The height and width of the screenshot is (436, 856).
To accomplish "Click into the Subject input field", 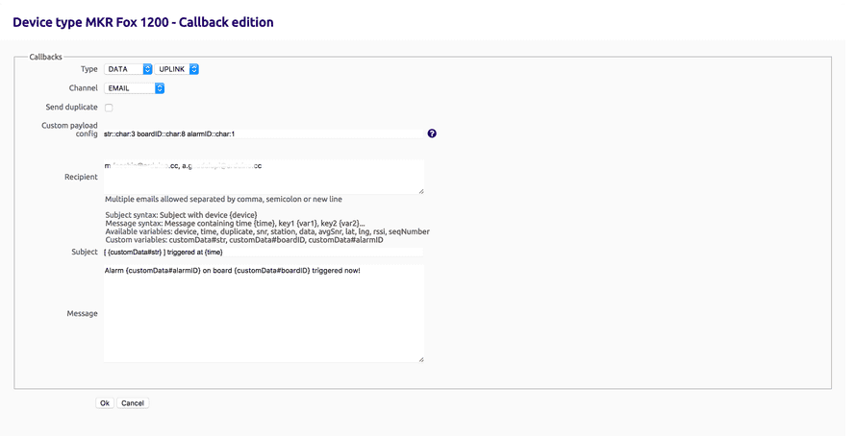I will 263,252.
